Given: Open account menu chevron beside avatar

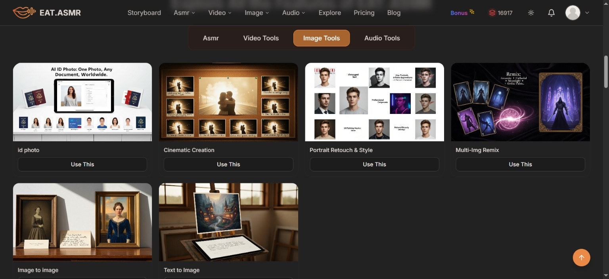Looking at the screenshot, I should click(x=587, y=13).
